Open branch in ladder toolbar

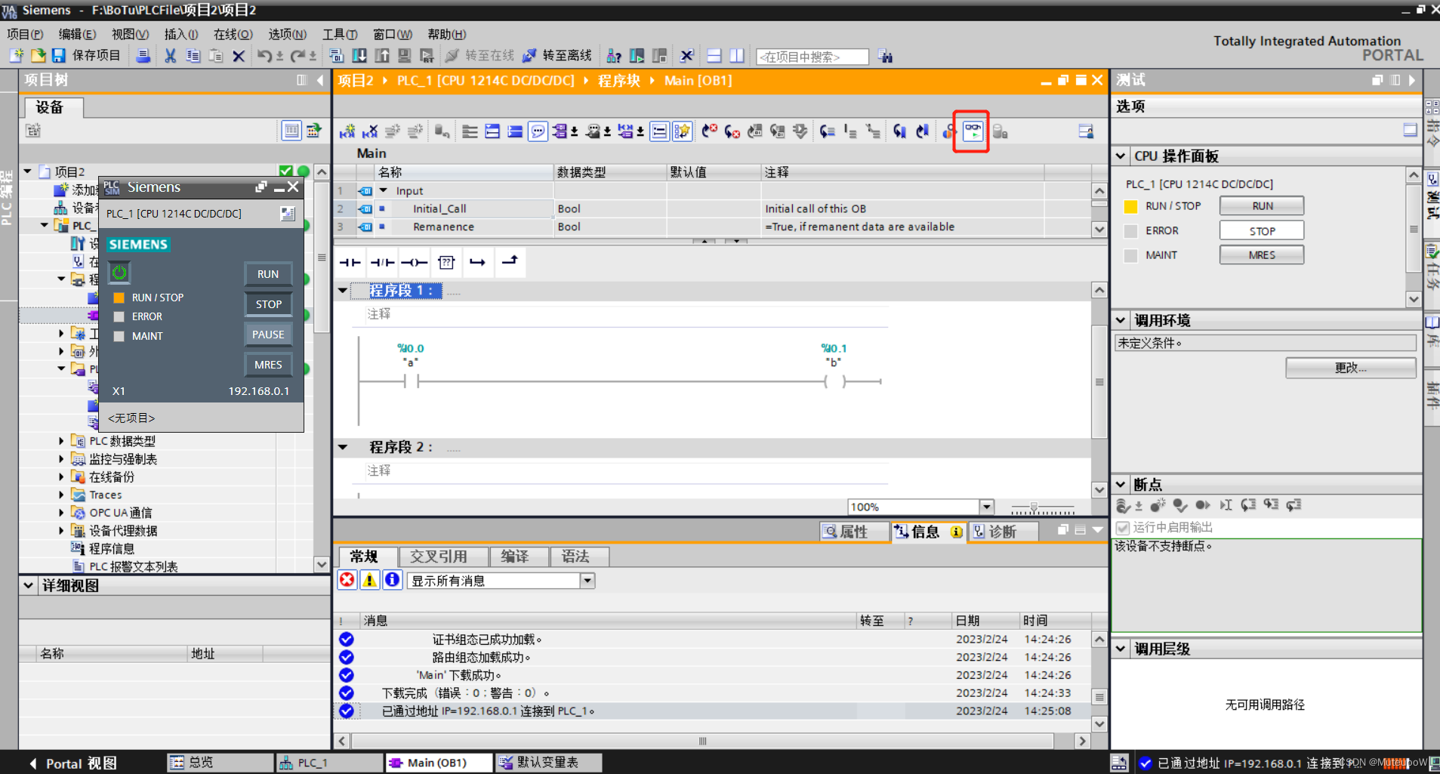477,262
